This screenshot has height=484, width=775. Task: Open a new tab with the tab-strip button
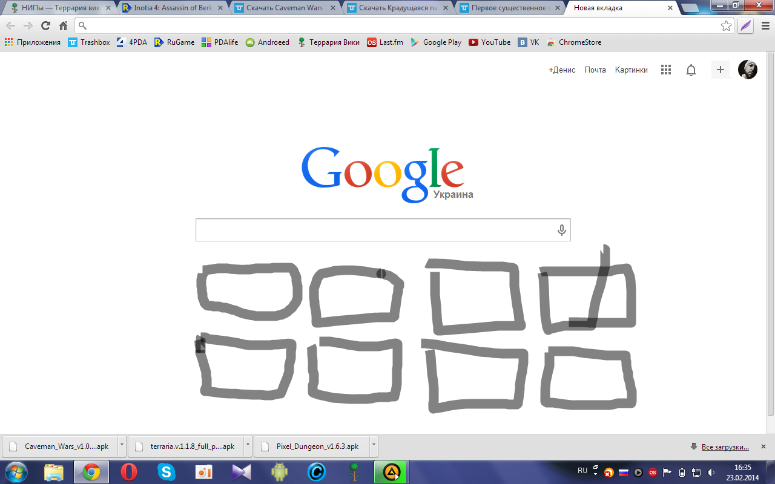[x=691, y=8]
